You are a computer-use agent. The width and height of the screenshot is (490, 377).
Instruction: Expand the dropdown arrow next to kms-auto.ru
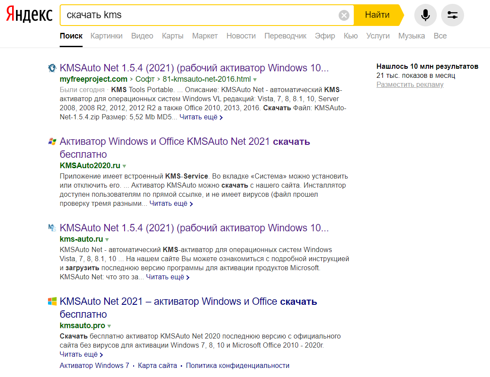click(107, 240)
